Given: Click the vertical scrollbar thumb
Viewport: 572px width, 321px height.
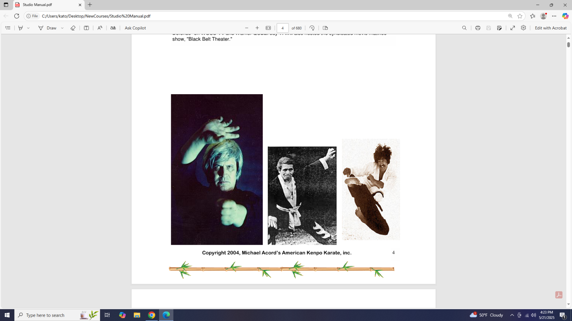Looking at the screenshot, I should tap(568, 45).
